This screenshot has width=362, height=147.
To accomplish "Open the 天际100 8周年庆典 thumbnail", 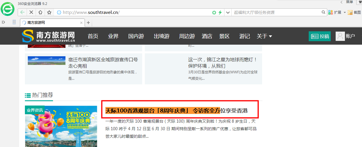I will tap(61, 126).
